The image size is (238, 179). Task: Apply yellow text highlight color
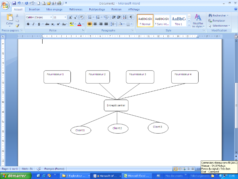(72, 24)
